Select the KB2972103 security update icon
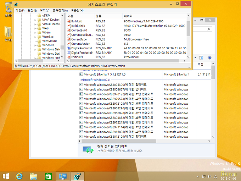Screen dimensions: 241x181 (81, 104)
